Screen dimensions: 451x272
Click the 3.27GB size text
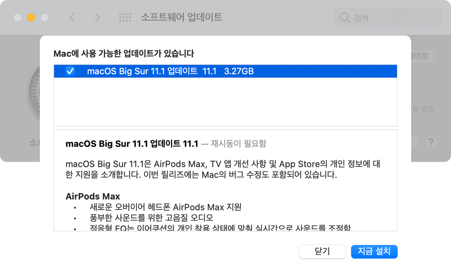(239, 71)
